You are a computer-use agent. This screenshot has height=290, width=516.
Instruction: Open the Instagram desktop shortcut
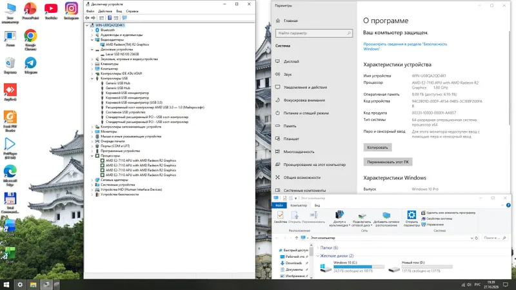[x=71, y=11]
